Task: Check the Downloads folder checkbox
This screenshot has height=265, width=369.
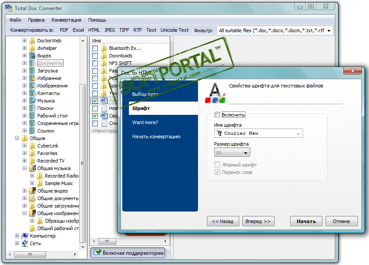Action: click(95, 56)
